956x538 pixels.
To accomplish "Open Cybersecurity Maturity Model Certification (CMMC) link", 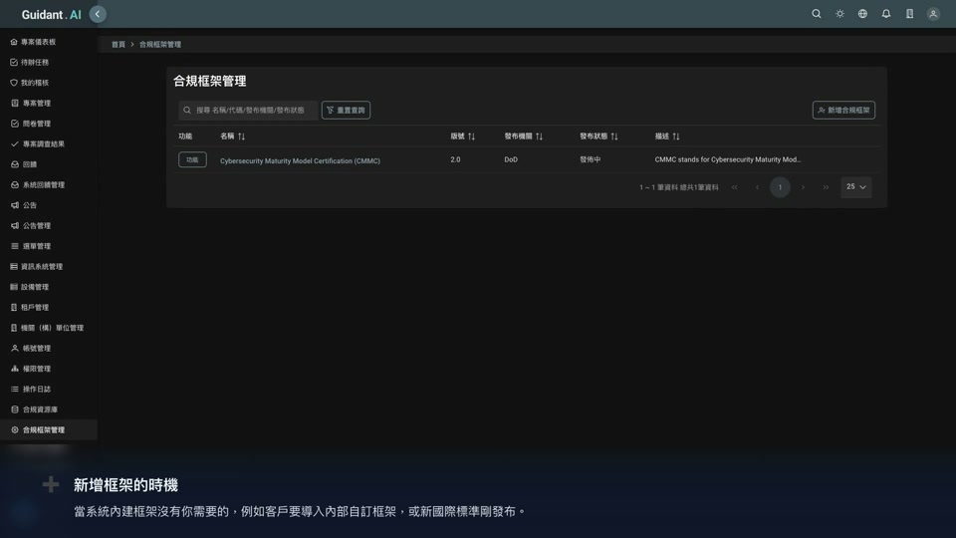I will [300, 161].
